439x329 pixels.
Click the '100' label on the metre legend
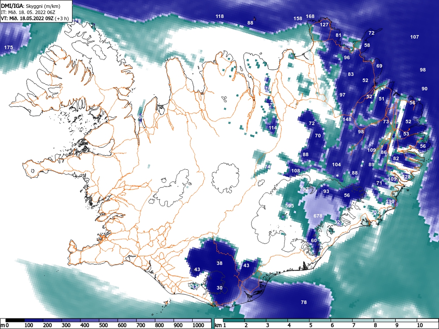pyautogui.click(x=29, y=325)
